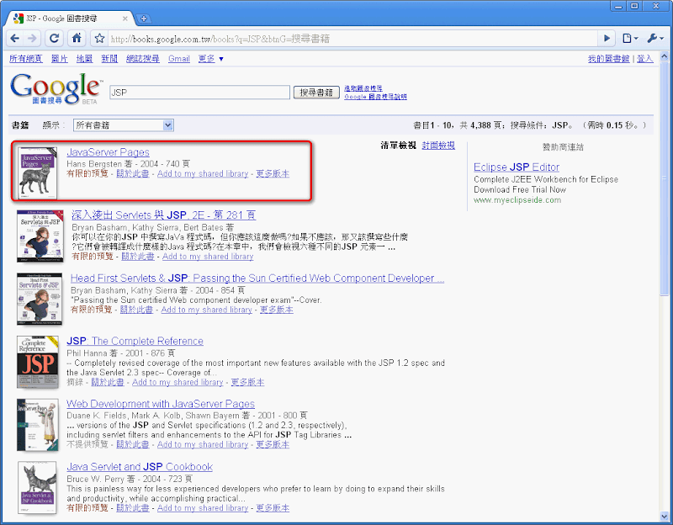Click the Go play arrow button

pos(607,38)
